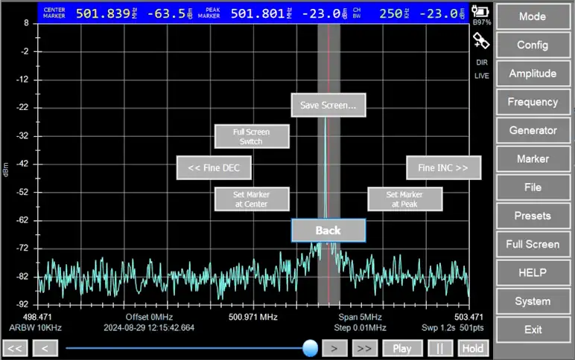Click the satellite GPS icon
575x360 pixels.
point(481,43)
